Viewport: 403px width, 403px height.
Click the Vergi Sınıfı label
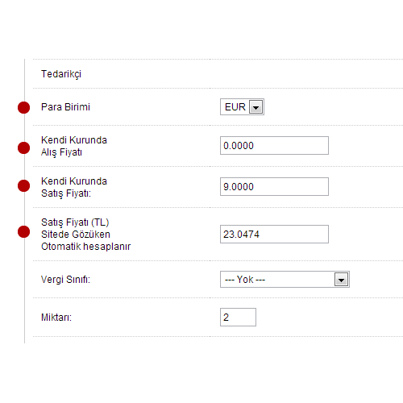65,280
